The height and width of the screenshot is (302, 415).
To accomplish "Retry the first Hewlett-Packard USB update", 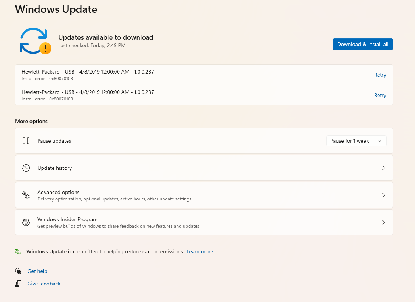I will pyautogui.click(x=380, y=75).
